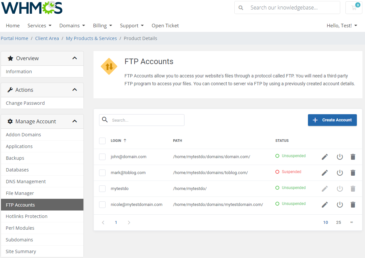The width and height of the screenshot is (365, 258).
Task: Click the FTP Accounts orange diamond icon
Action: [x=109, y=66]
